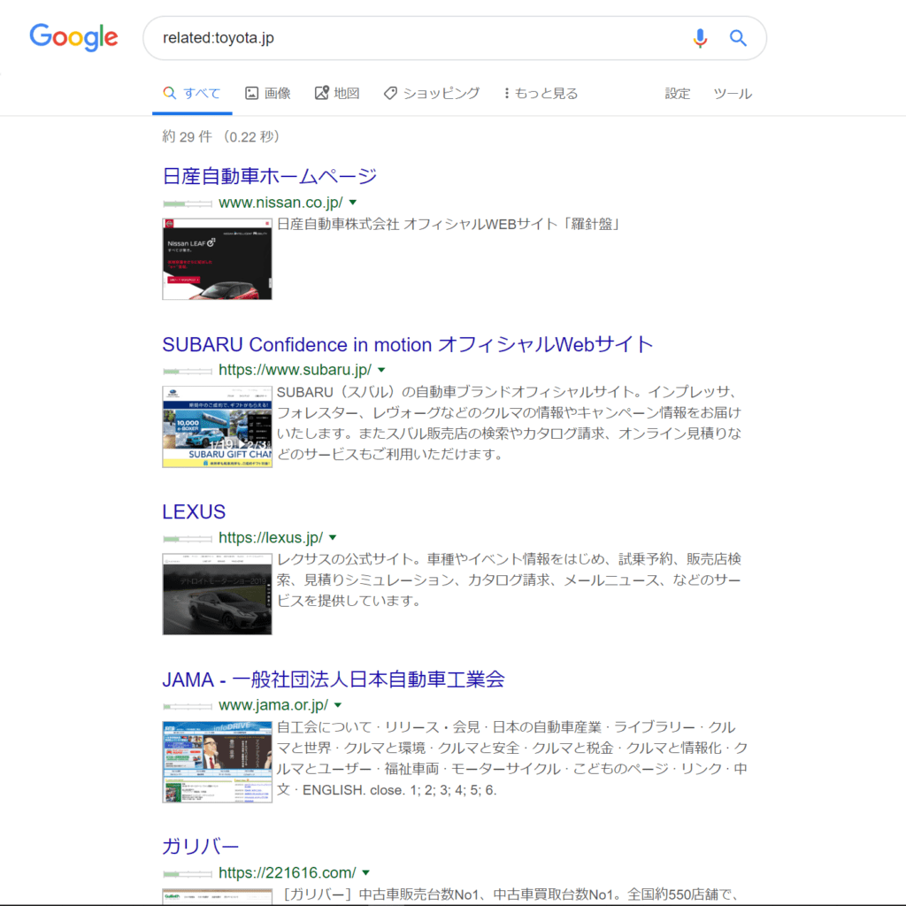
Task: Open the LEXUS result title
Action: tap(194, 512)
